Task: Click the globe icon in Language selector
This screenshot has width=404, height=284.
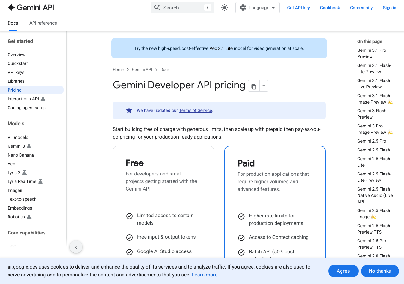Action: coord(243,8)
